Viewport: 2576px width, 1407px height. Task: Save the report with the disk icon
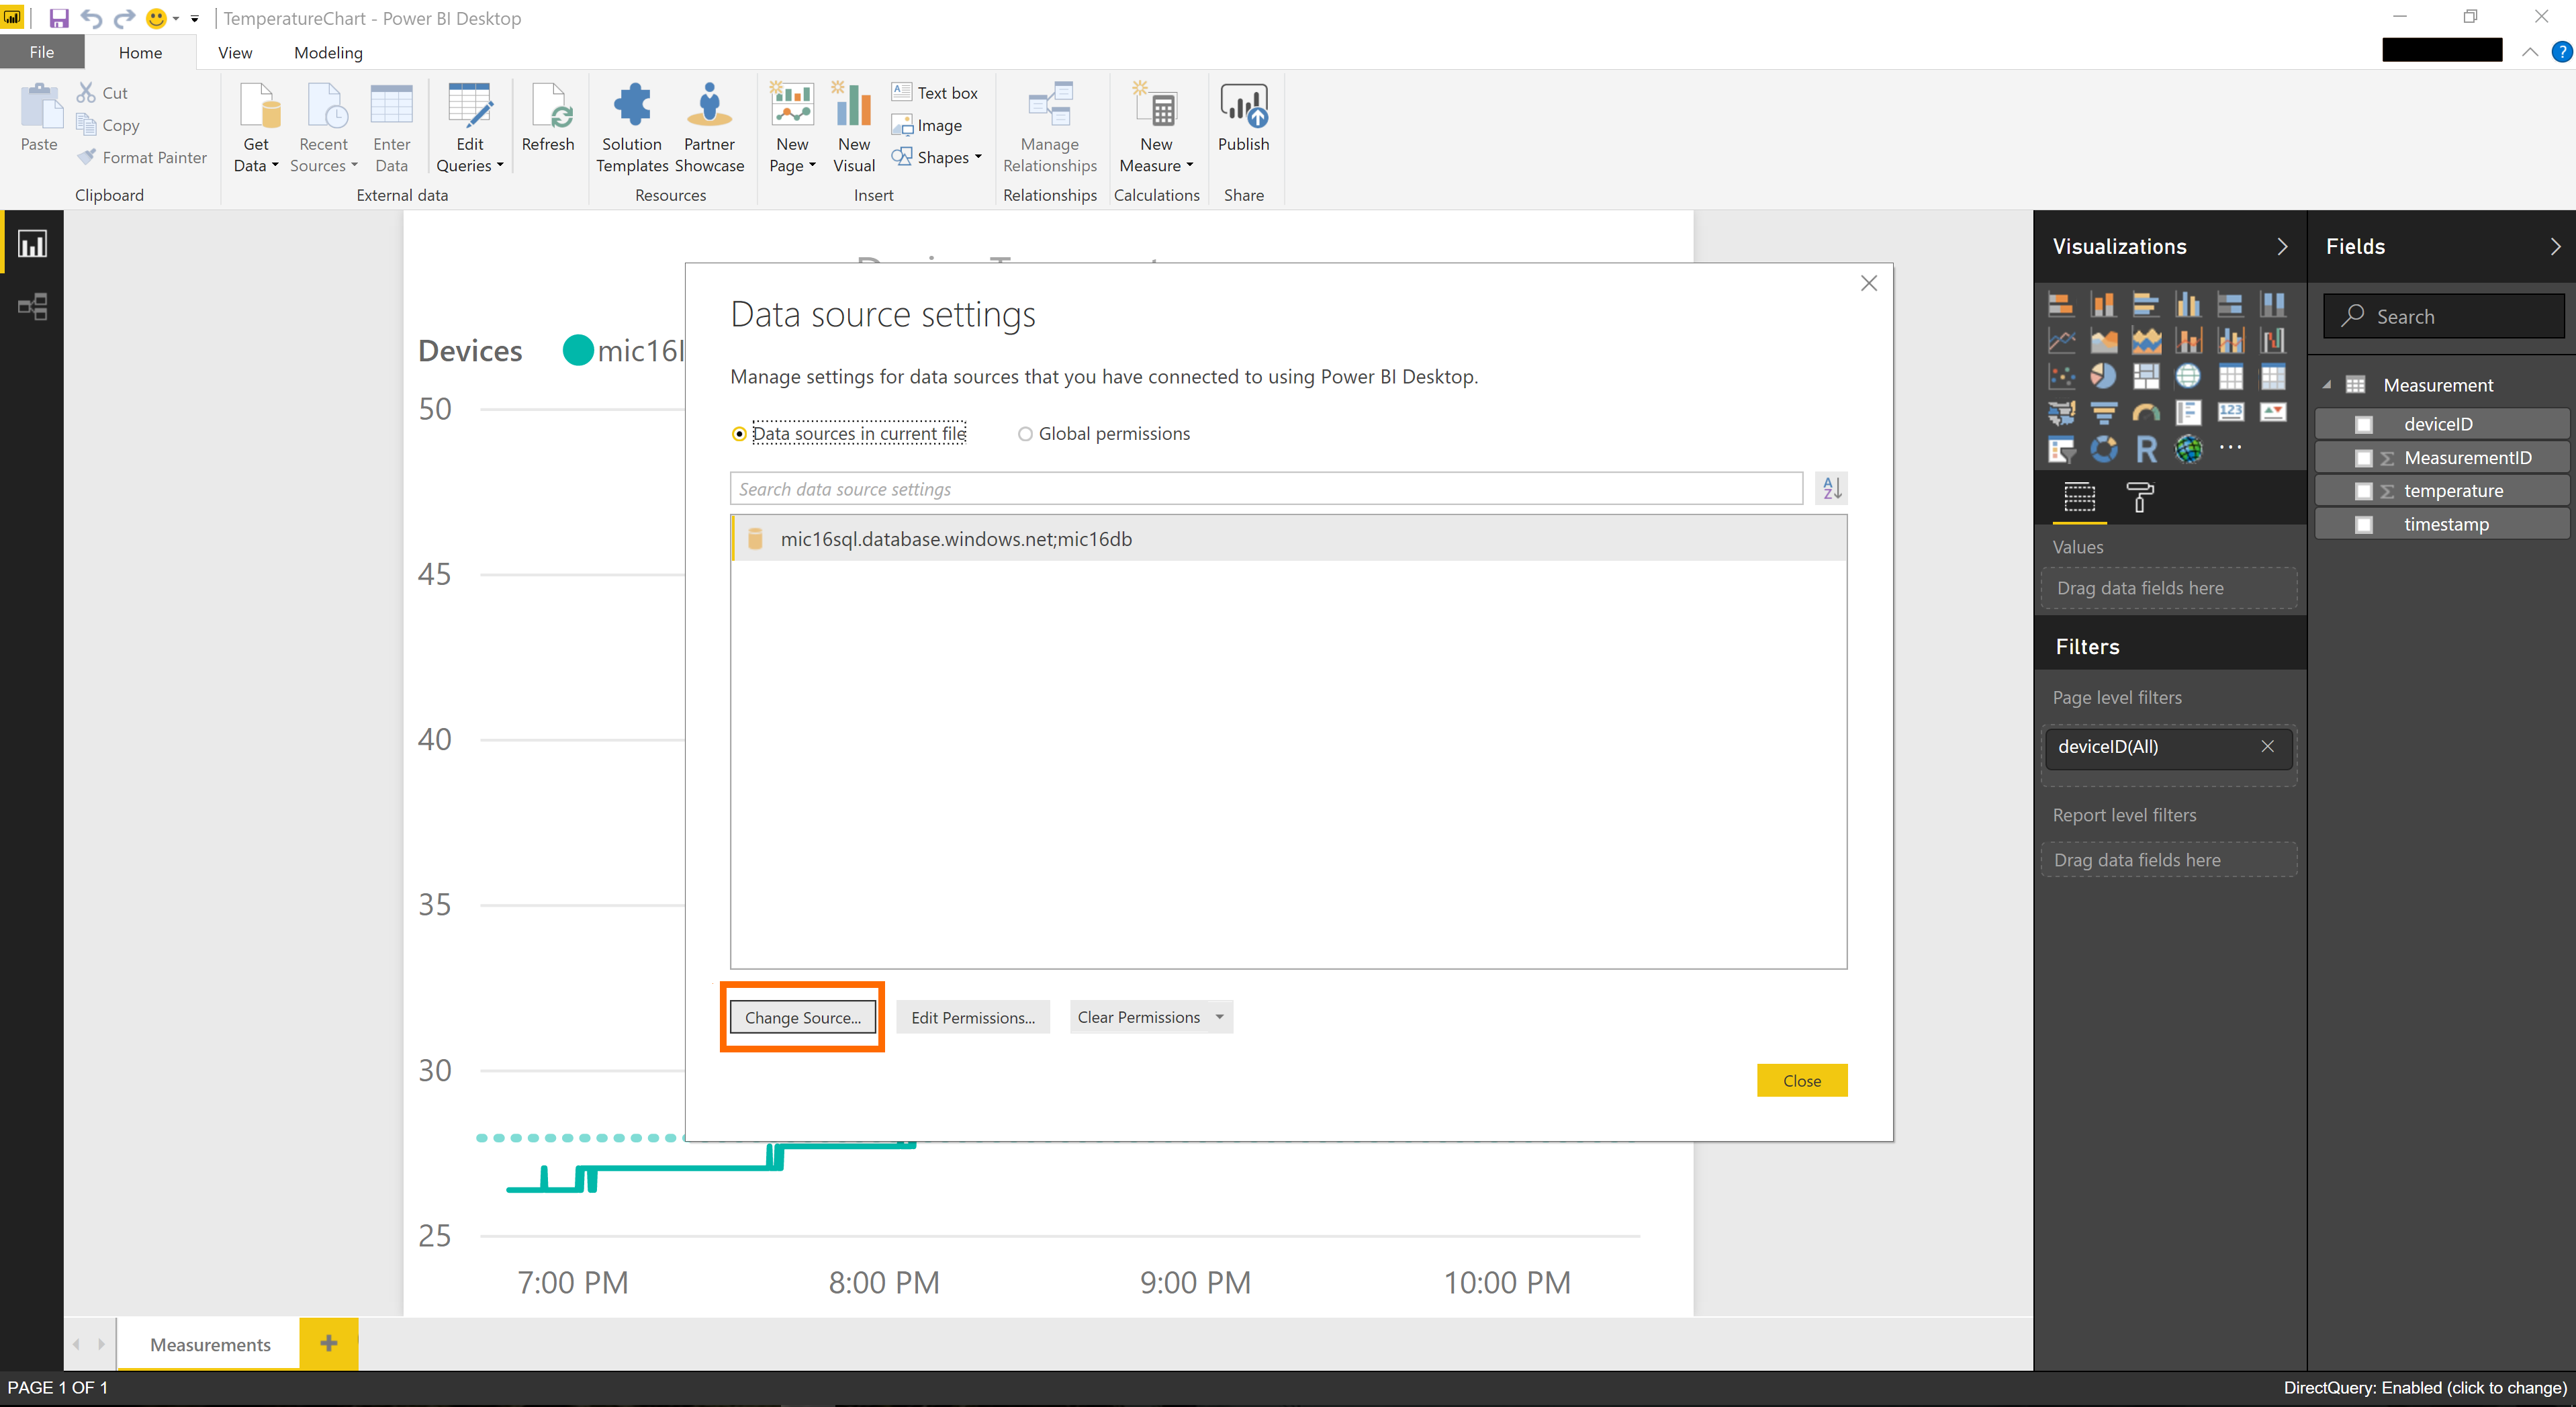click(59, 18)
